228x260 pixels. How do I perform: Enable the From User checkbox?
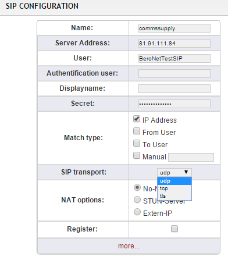pyautogui.click(x=137, y=131)
